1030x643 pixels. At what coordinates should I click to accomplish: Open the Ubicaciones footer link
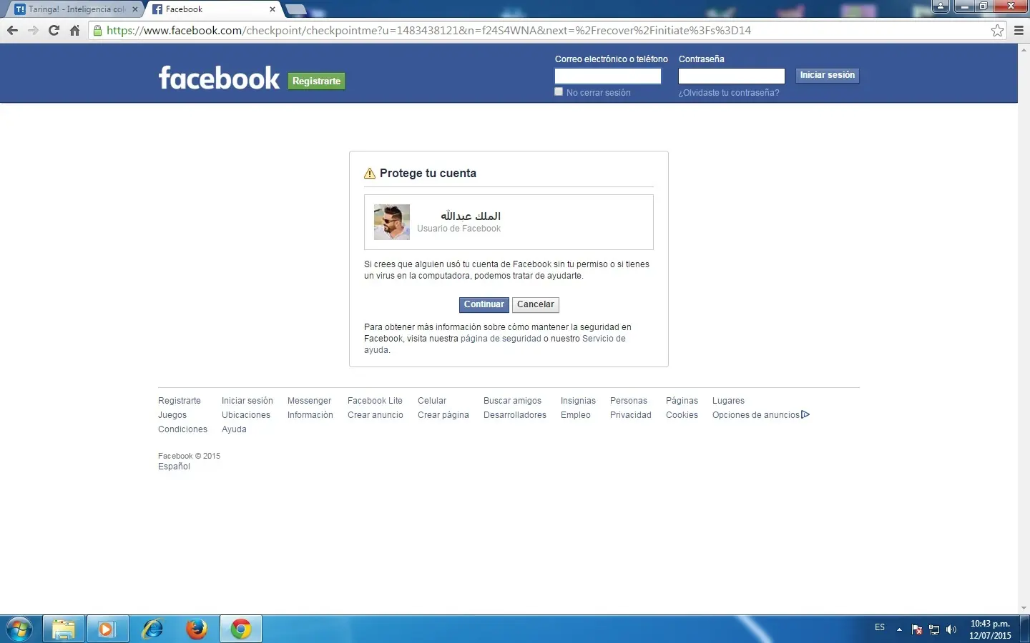point(246,415)
